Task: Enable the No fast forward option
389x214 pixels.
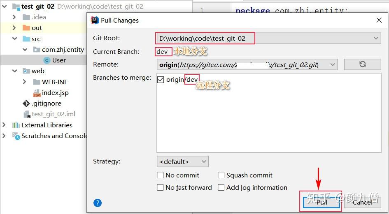Action: [160, 187]
